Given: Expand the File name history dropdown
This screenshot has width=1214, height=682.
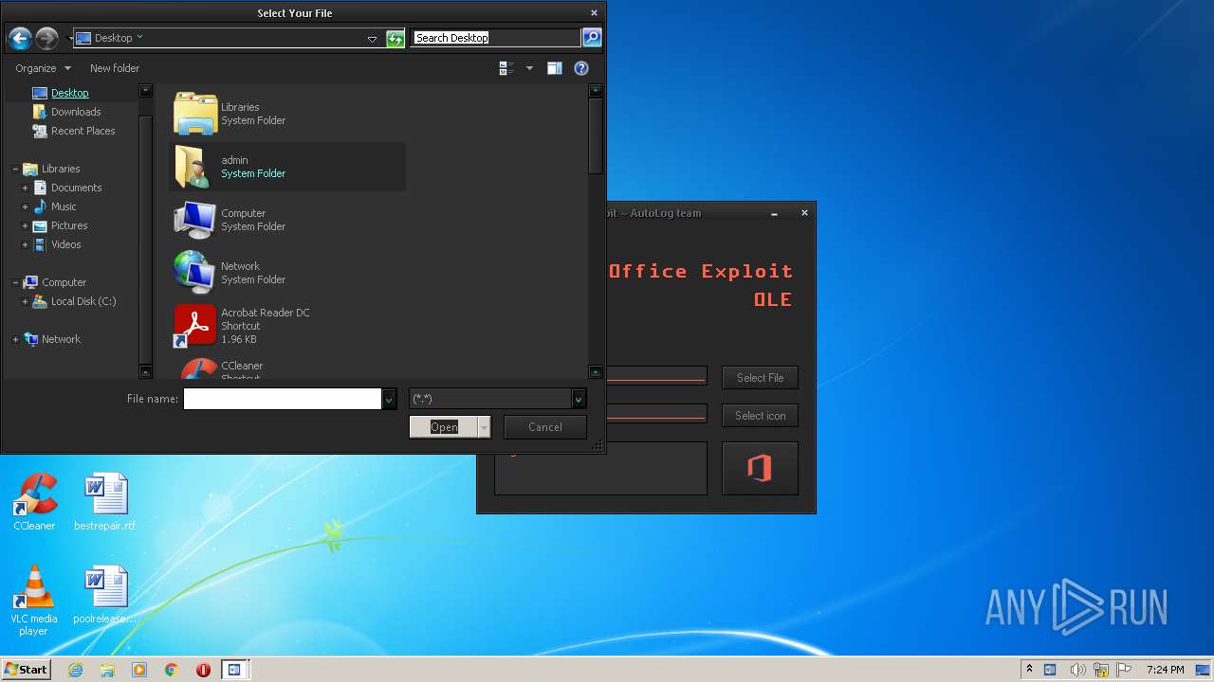Looking at the screenshot, I should coord(389,400).
